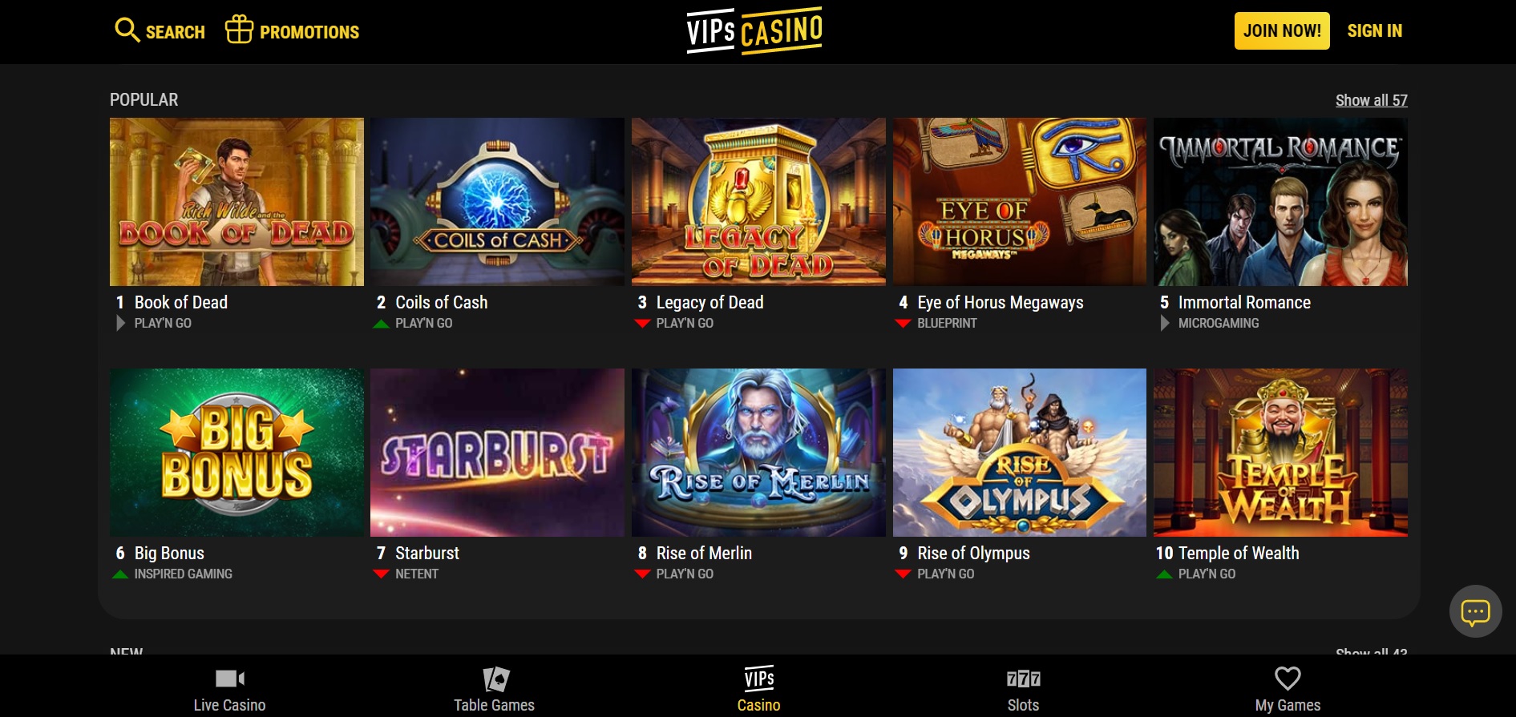This screenshot has width=1516, height=717.
Task: Open Immortal Romance game image
Action: click(x=1280, y=202)
